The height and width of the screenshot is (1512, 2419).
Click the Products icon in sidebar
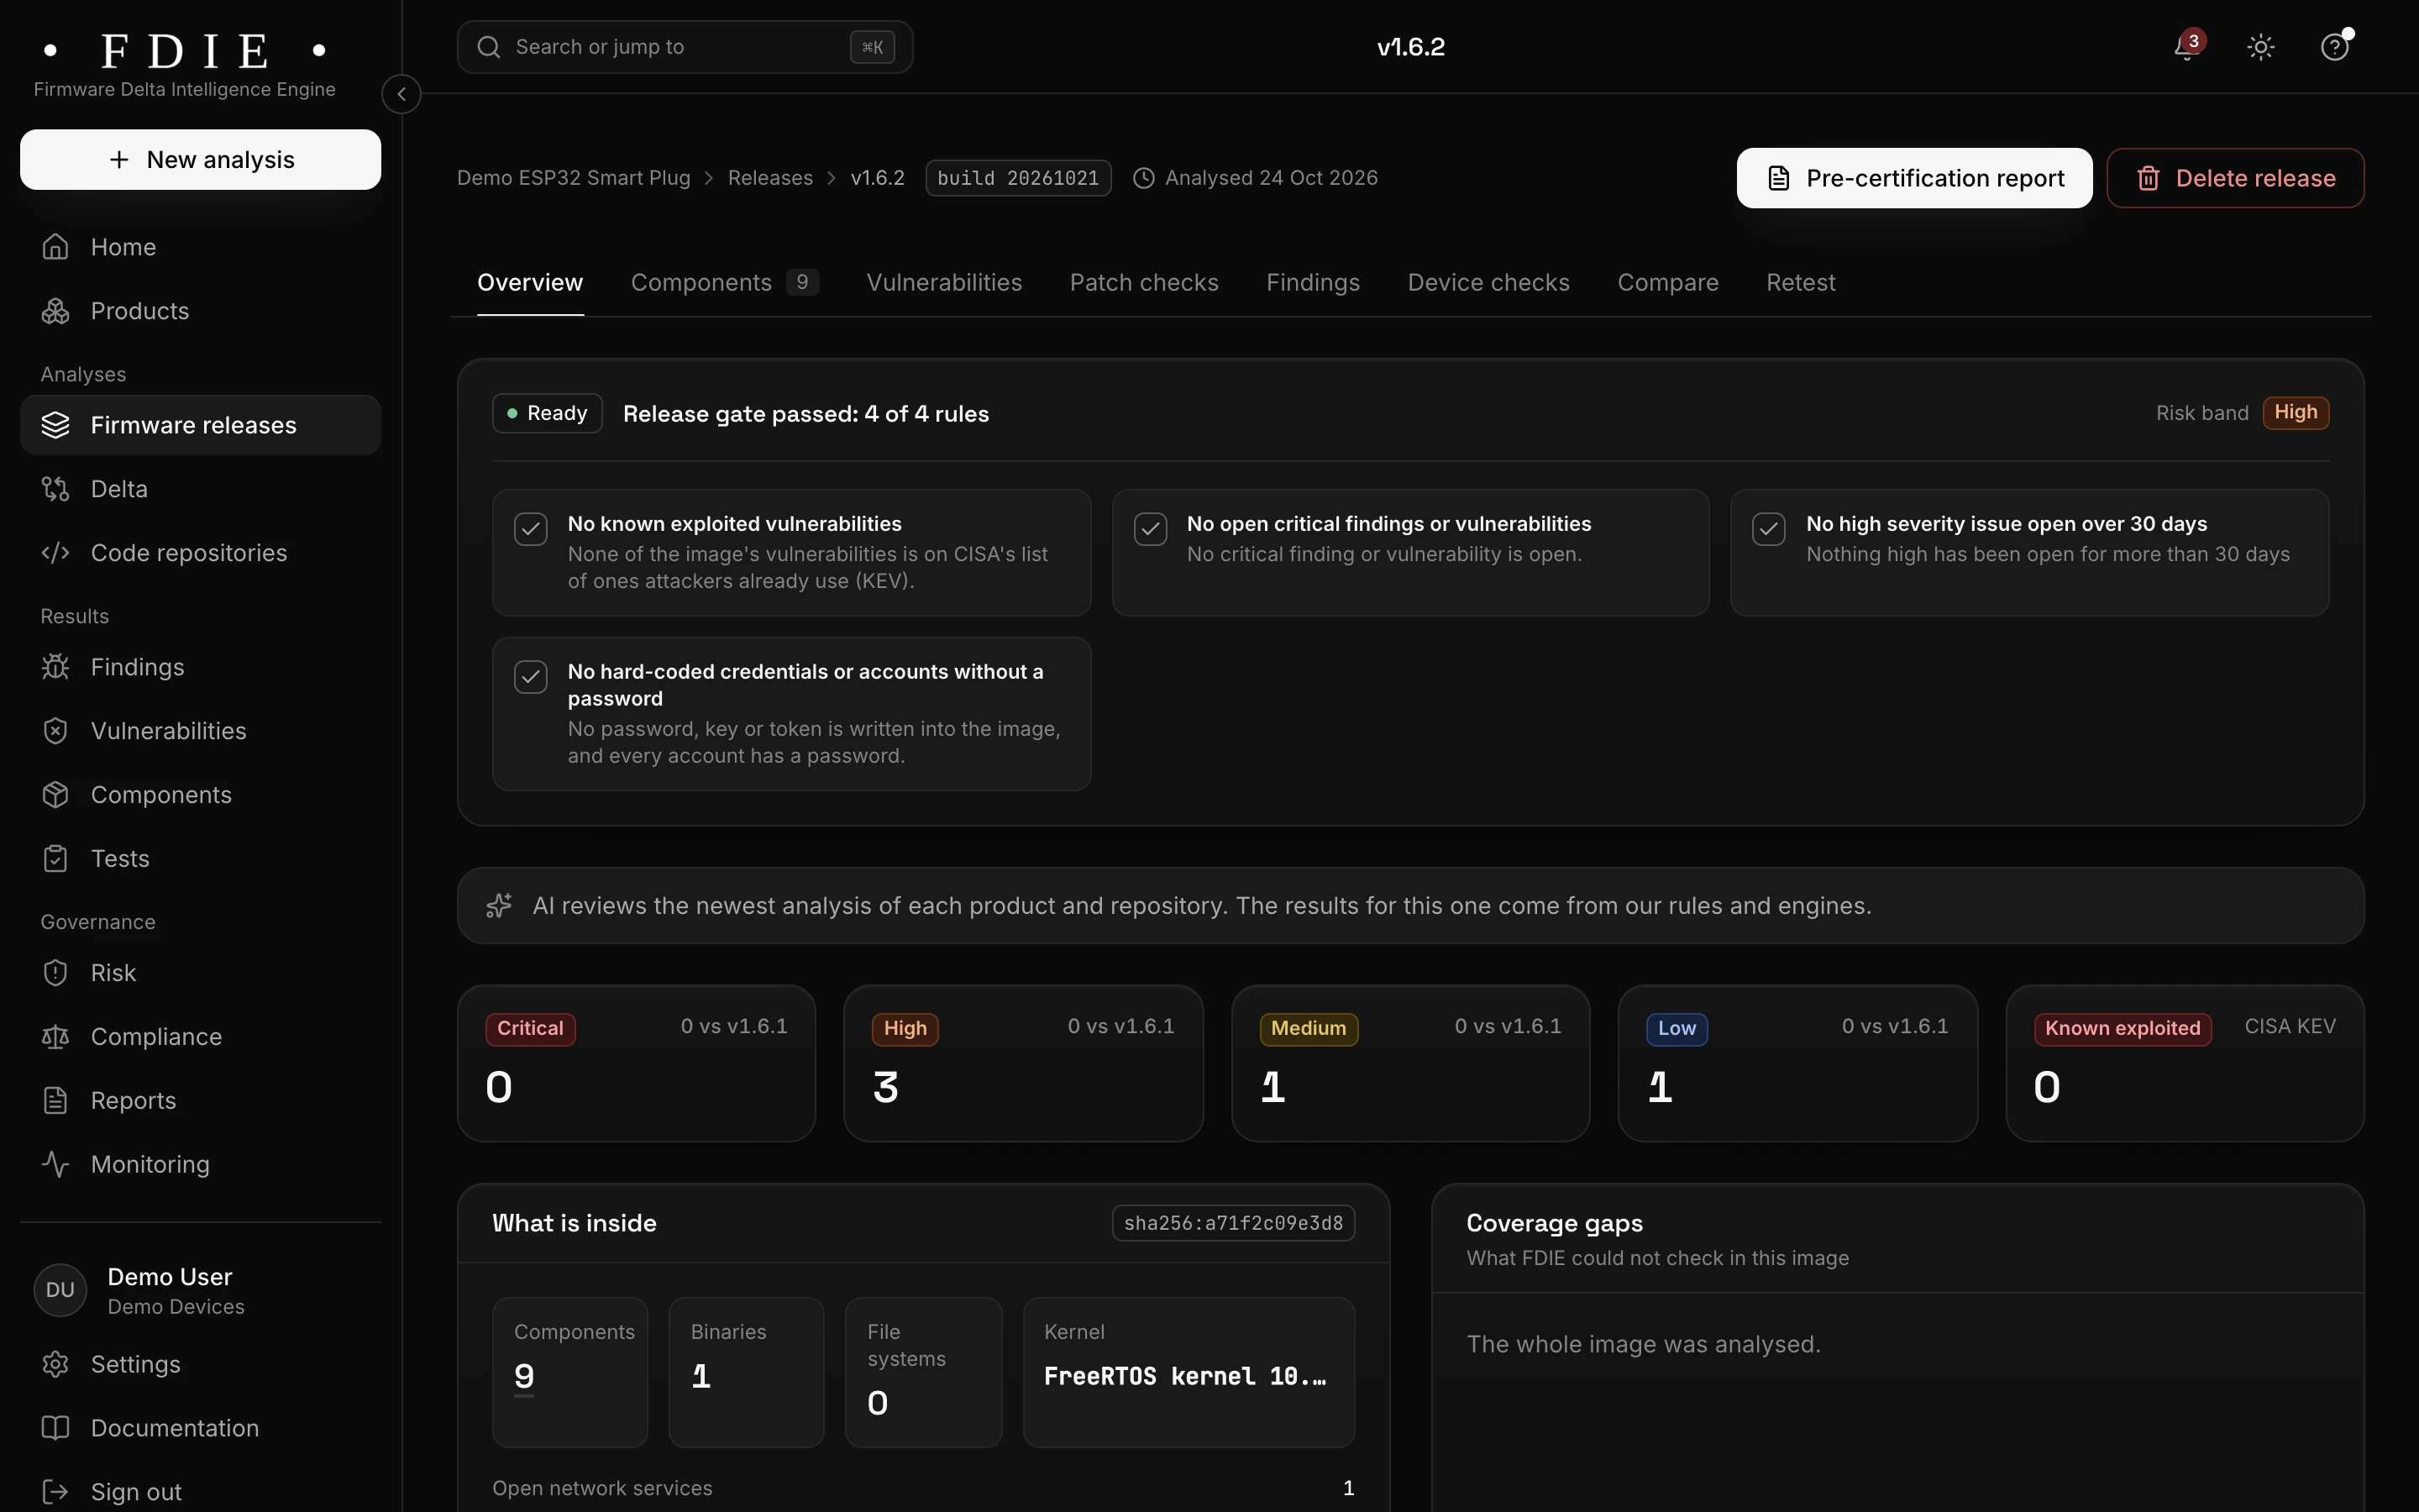[x=56, y=311]
